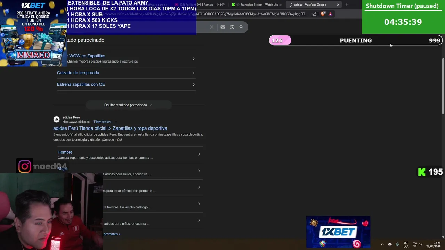Clear the Google search box with X
Viewport: 445px width, 250px height.
[x=211, y=27]
